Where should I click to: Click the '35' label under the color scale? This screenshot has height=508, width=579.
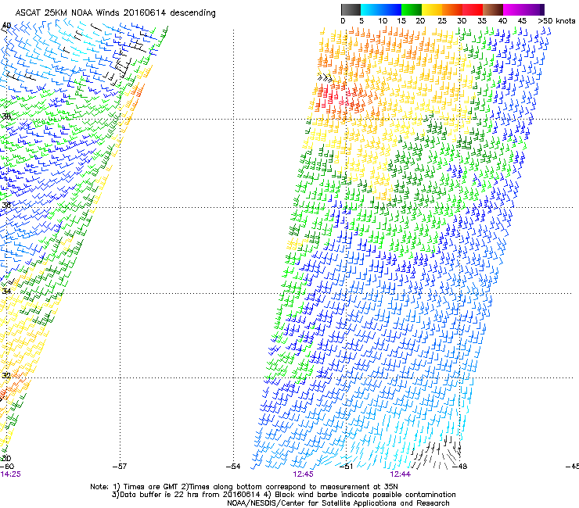[x=482, y=21]
